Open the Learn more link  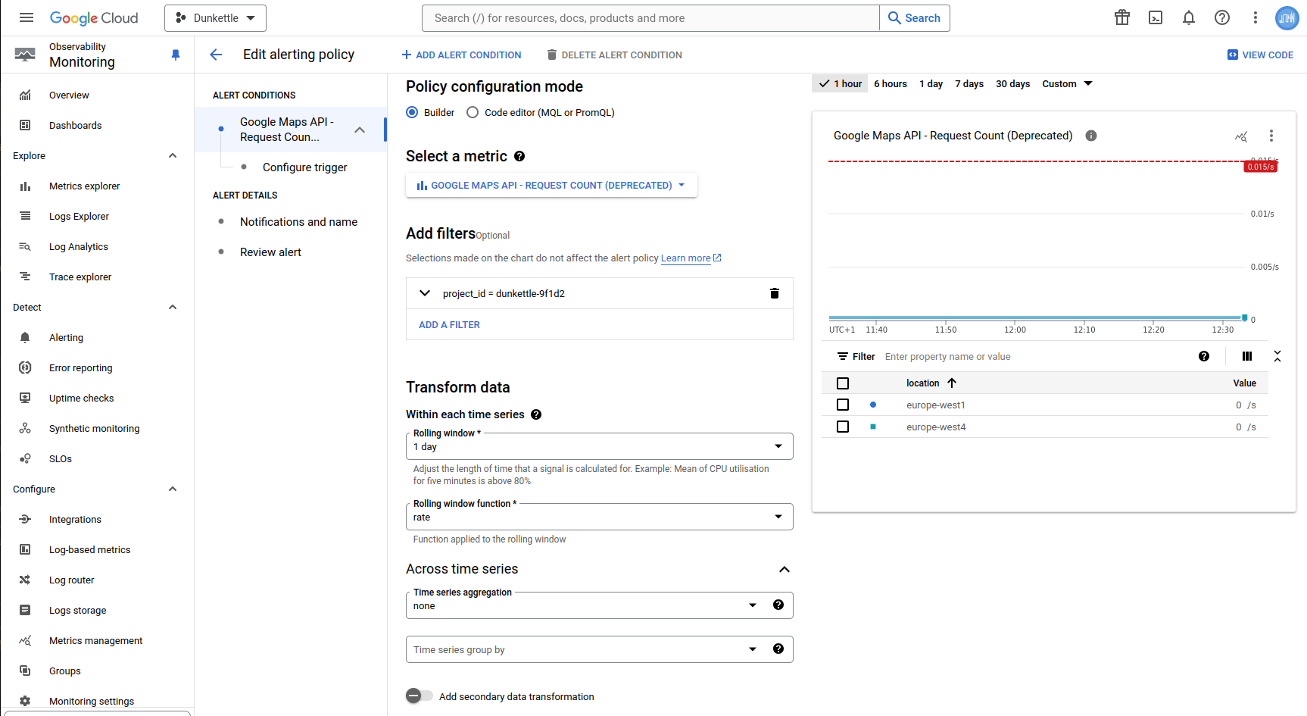click(685, 258)
